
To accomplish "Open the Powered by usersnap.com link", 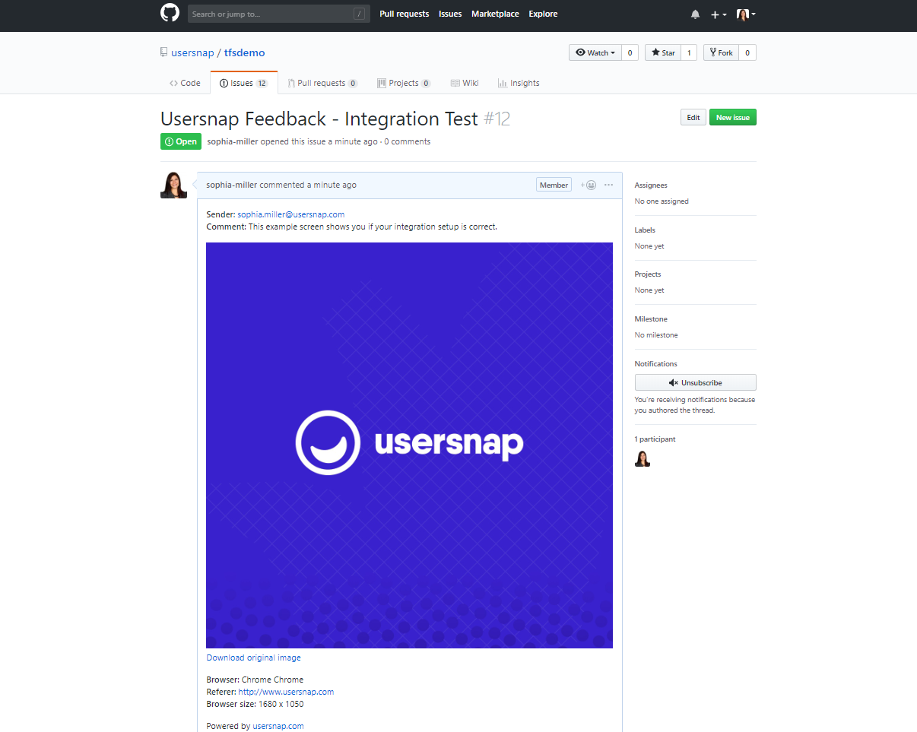I will 278,726.
